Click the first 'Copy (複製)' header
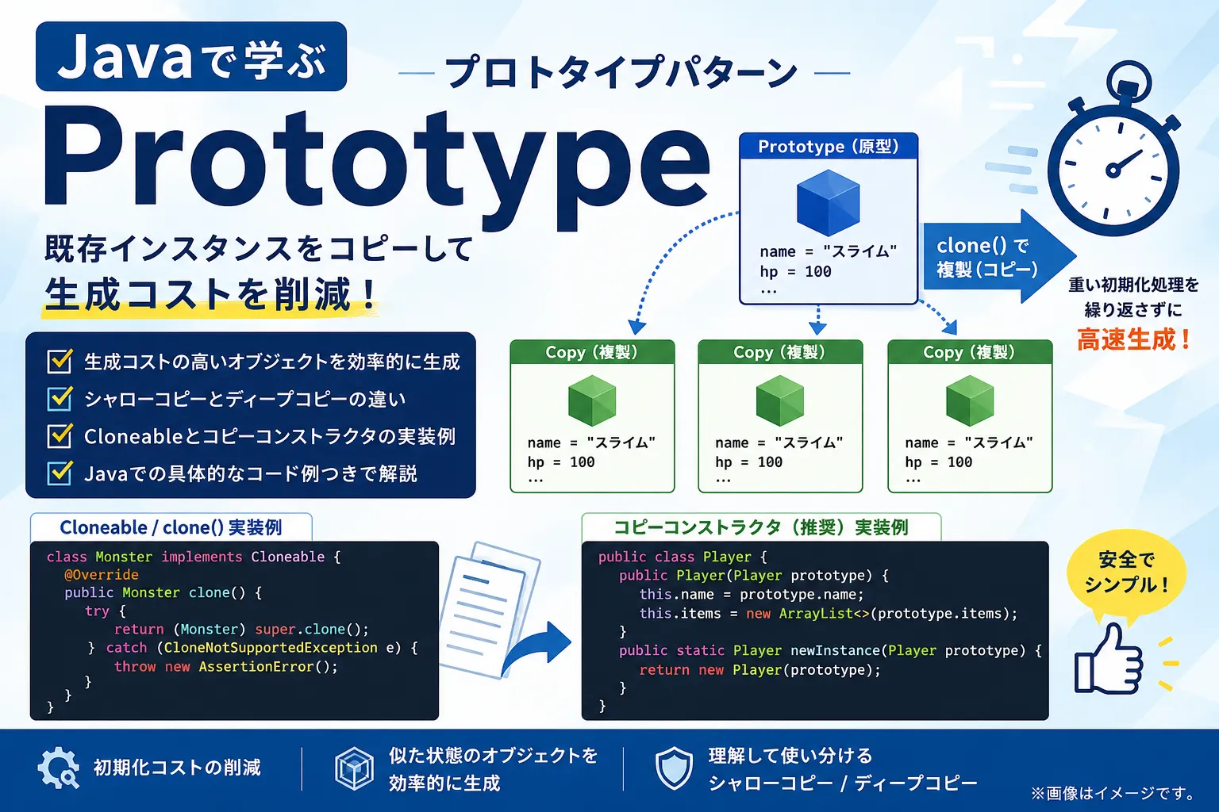Screen dimensions: 1219x812 point(592,352)
